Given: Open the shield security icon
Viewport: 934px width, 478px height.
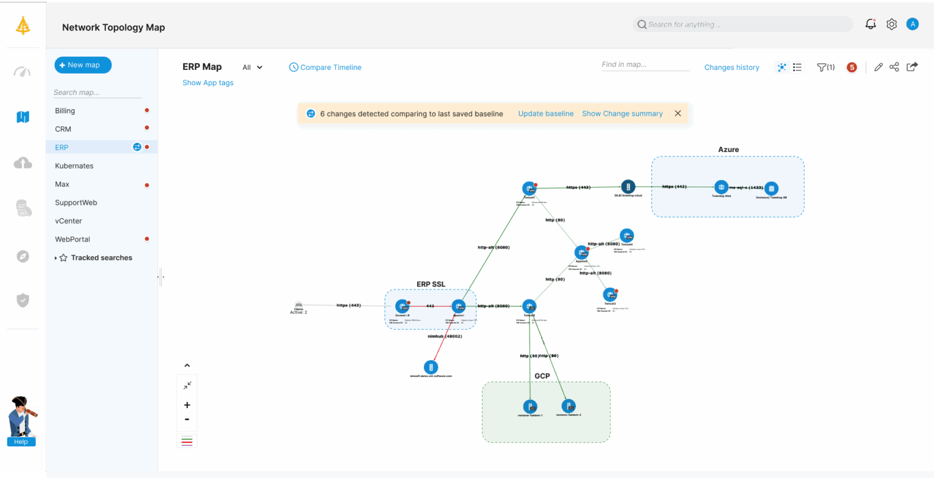Looking at the screenshot, I should pyautogui.click(x=22, y=300).
